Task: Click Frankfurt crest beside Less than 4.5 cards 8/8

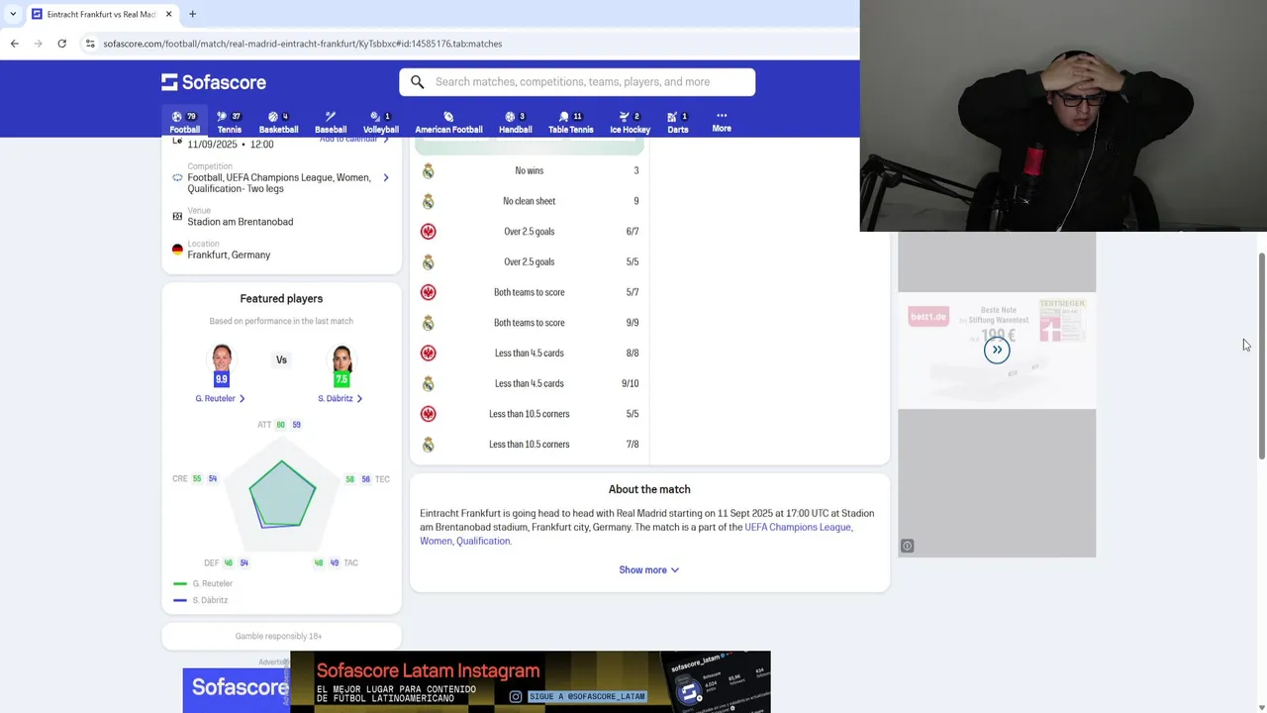Action: pos(429,354)
